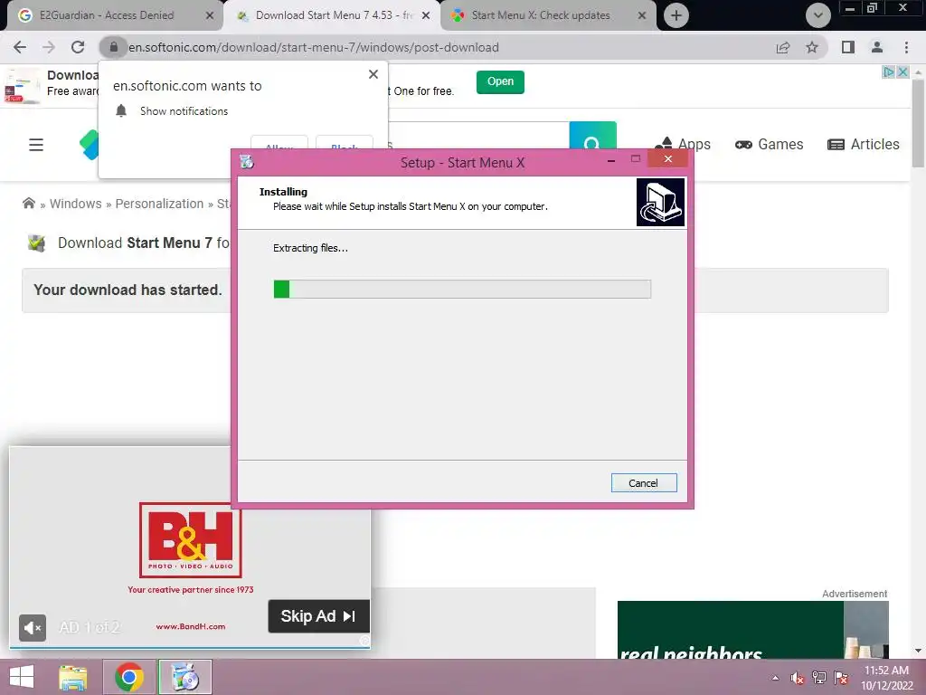Open File Explorer from taskbar
The image size is (926, 695).
[73, 677]
